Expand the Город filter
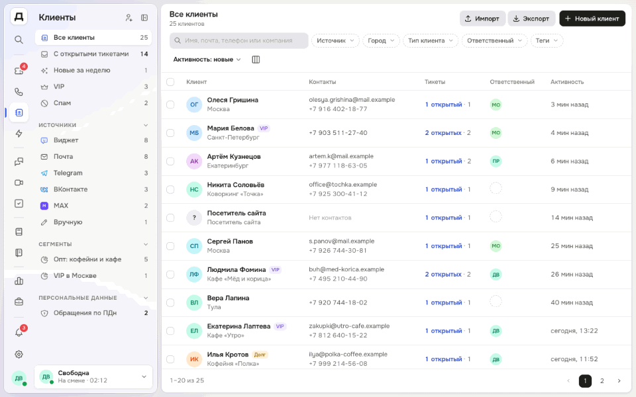This screenshot has height=397, width=636. (x=382, y=40)
